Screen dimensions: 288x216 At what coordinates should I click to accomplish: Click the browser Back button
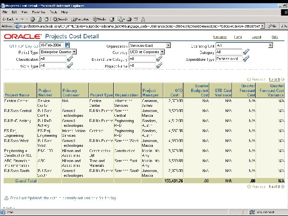click(8, 19)
